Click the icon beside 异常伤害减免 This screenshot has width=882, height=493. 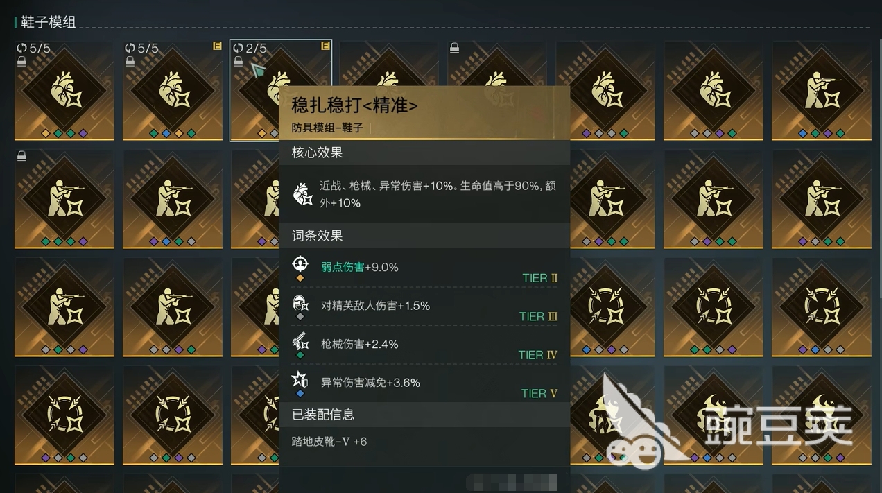[300, 379]
